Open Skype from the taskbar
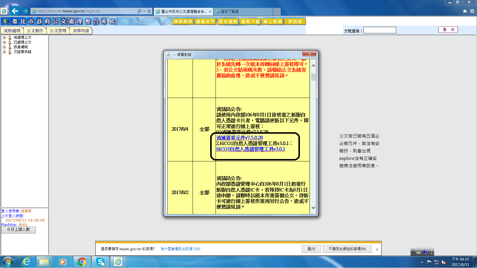477x268 pixels. tap(100, 262)
